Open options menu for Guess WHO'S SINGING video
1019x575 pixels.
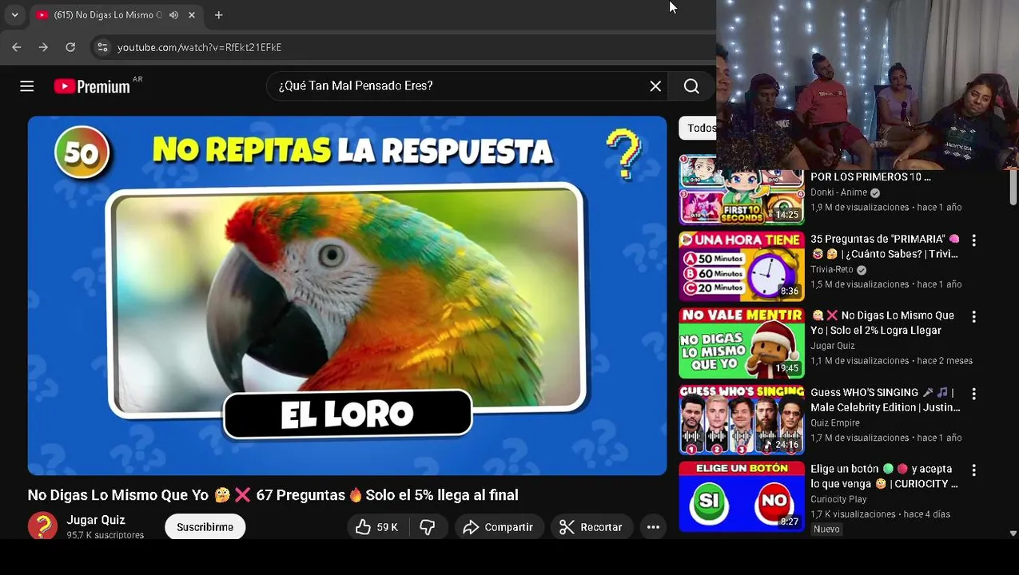pos(973,394)
